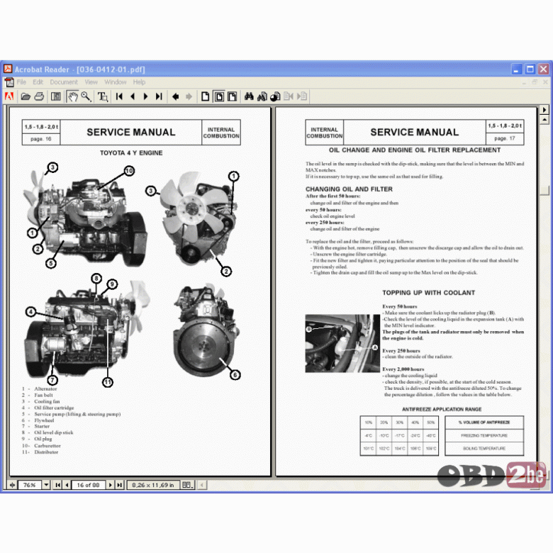The width and height of the screenshot is (553, 553).
Task: Select the Fit in Window icon
Action: pyautogui.click(x=219, y=96)
